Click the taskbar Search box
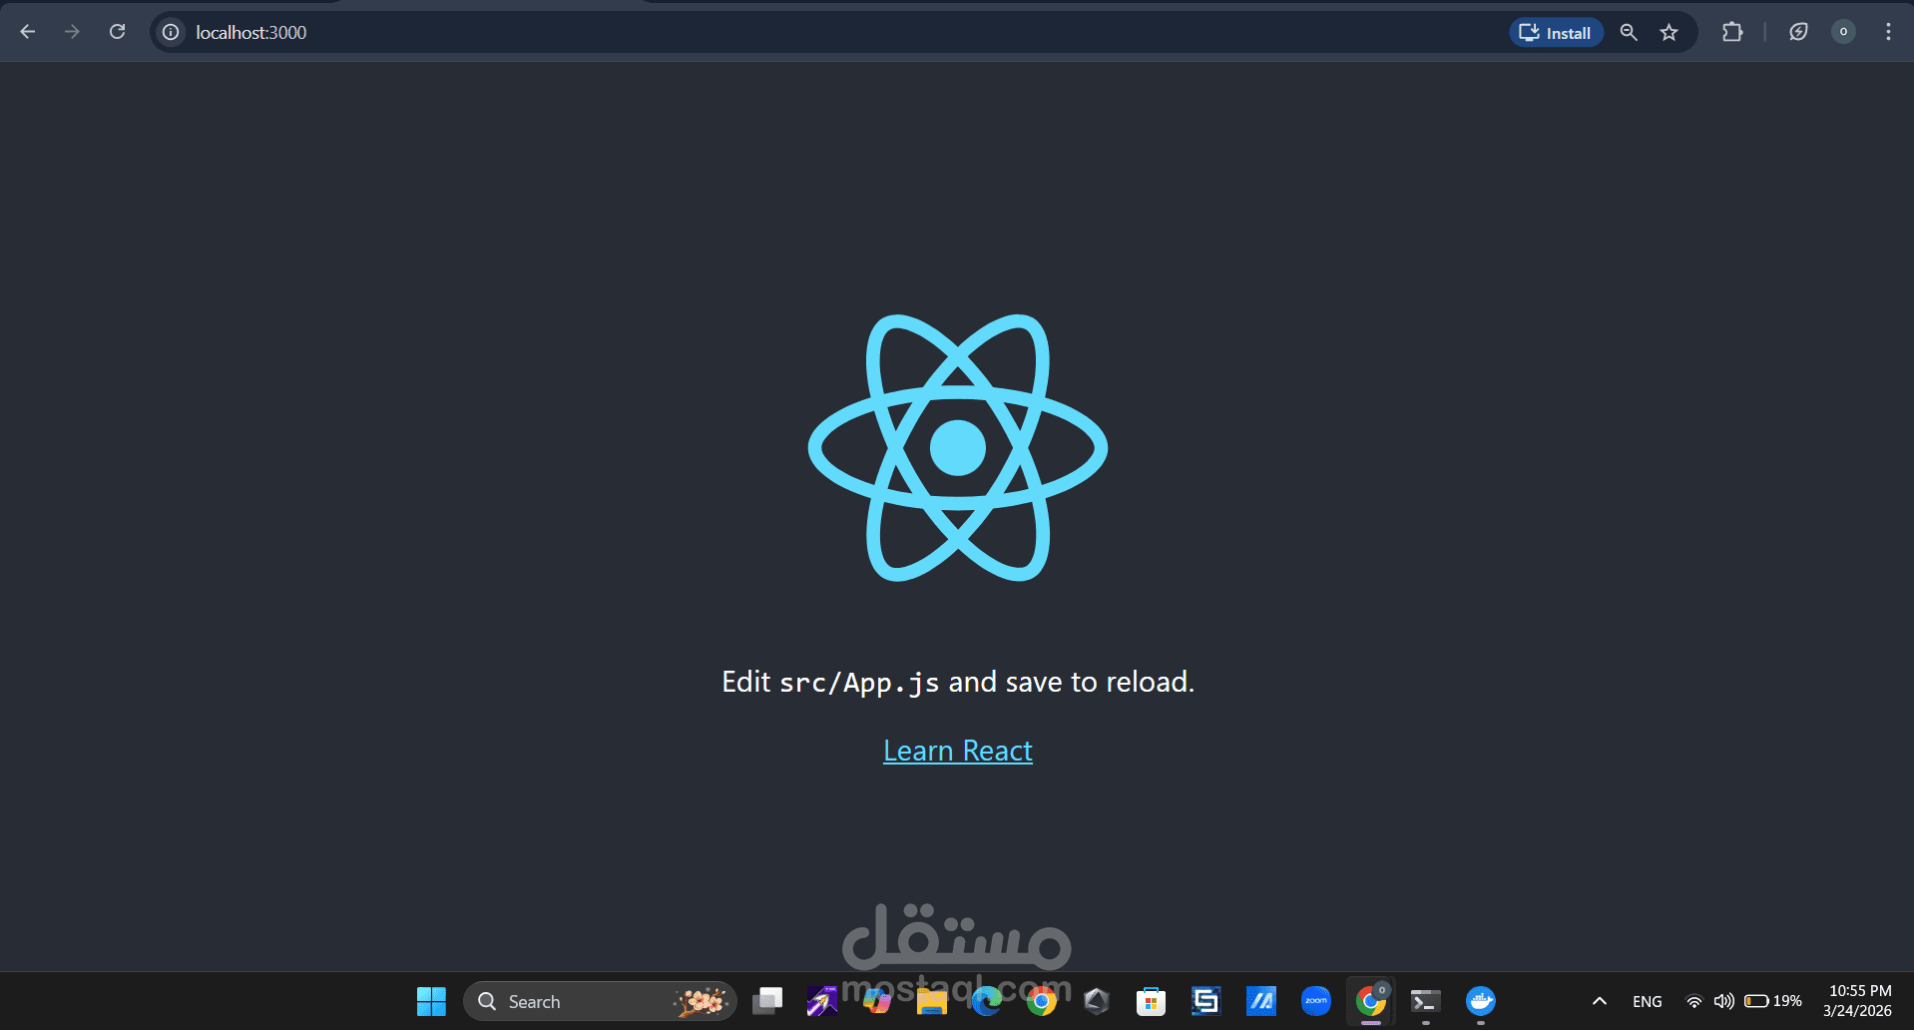 click(600, 1001)
